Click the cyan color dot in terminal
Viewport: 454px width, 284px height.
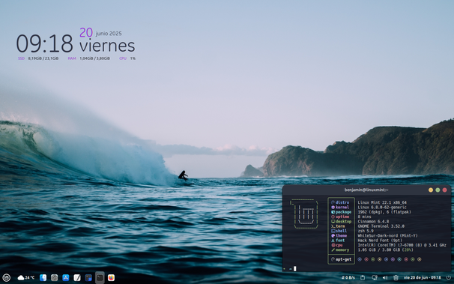(399, 259)
